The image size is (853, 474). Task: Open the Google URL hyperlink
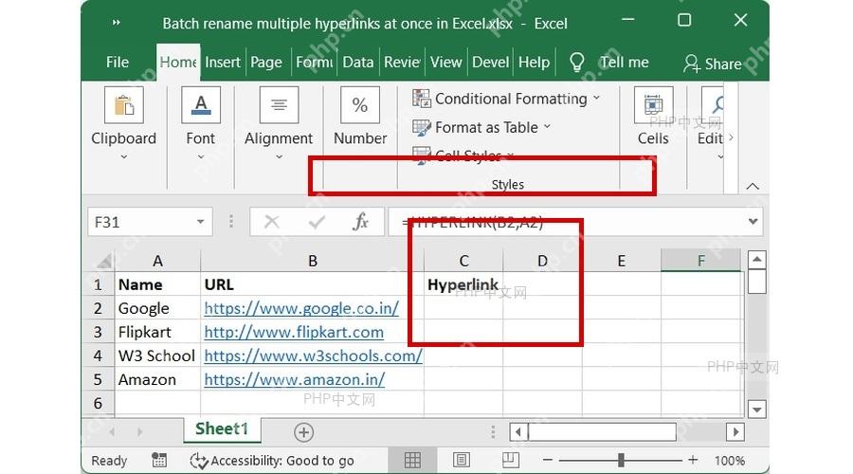tap(301, 308)
